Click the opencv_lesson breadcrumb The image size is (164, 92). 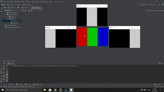pyautogui.click(x=11, y=5)
